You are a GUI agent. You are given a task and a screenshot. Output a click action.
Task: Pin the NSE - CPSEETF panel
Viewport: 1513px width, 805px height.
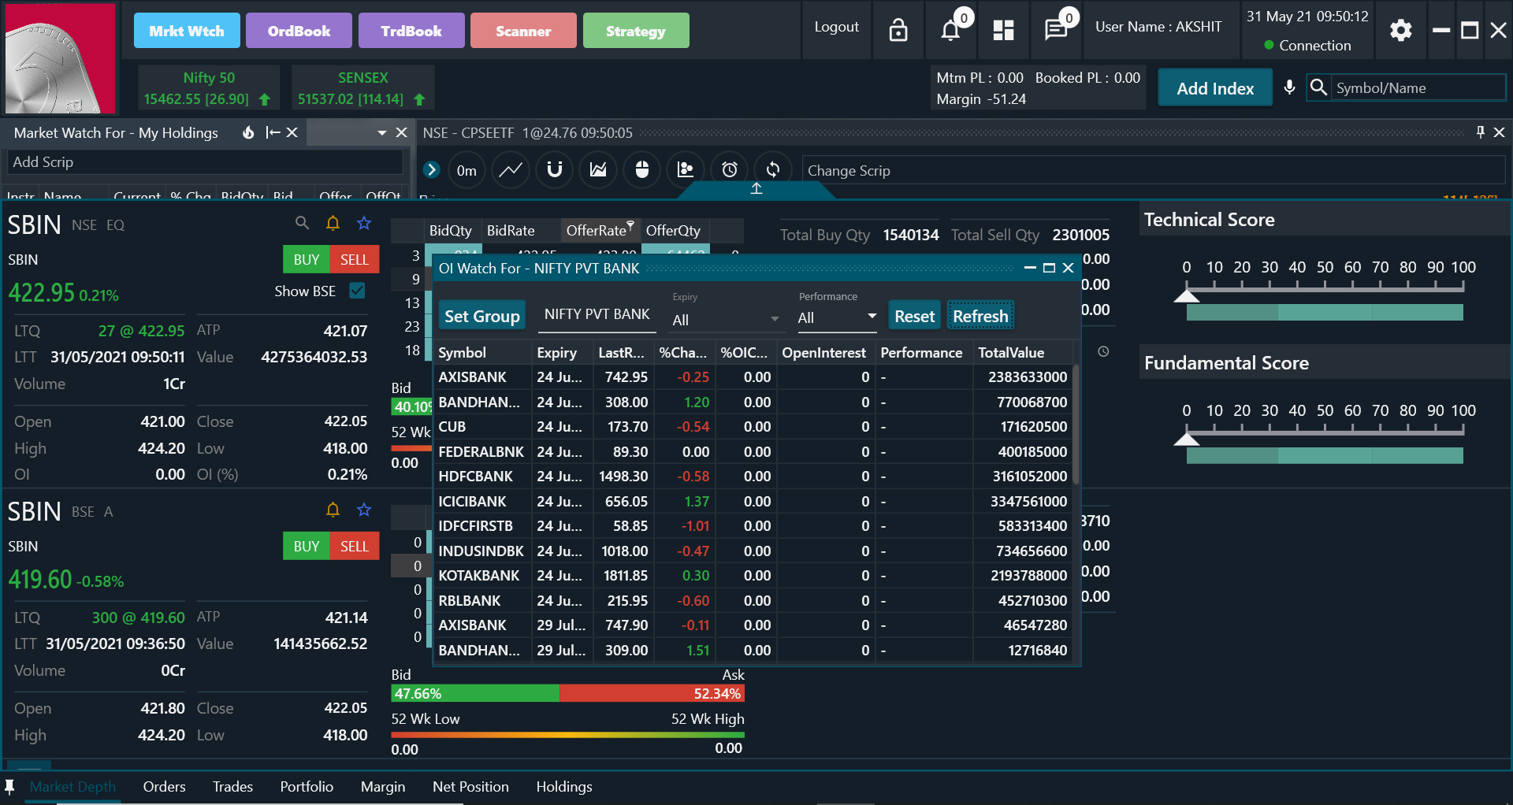click(1480, 132)
